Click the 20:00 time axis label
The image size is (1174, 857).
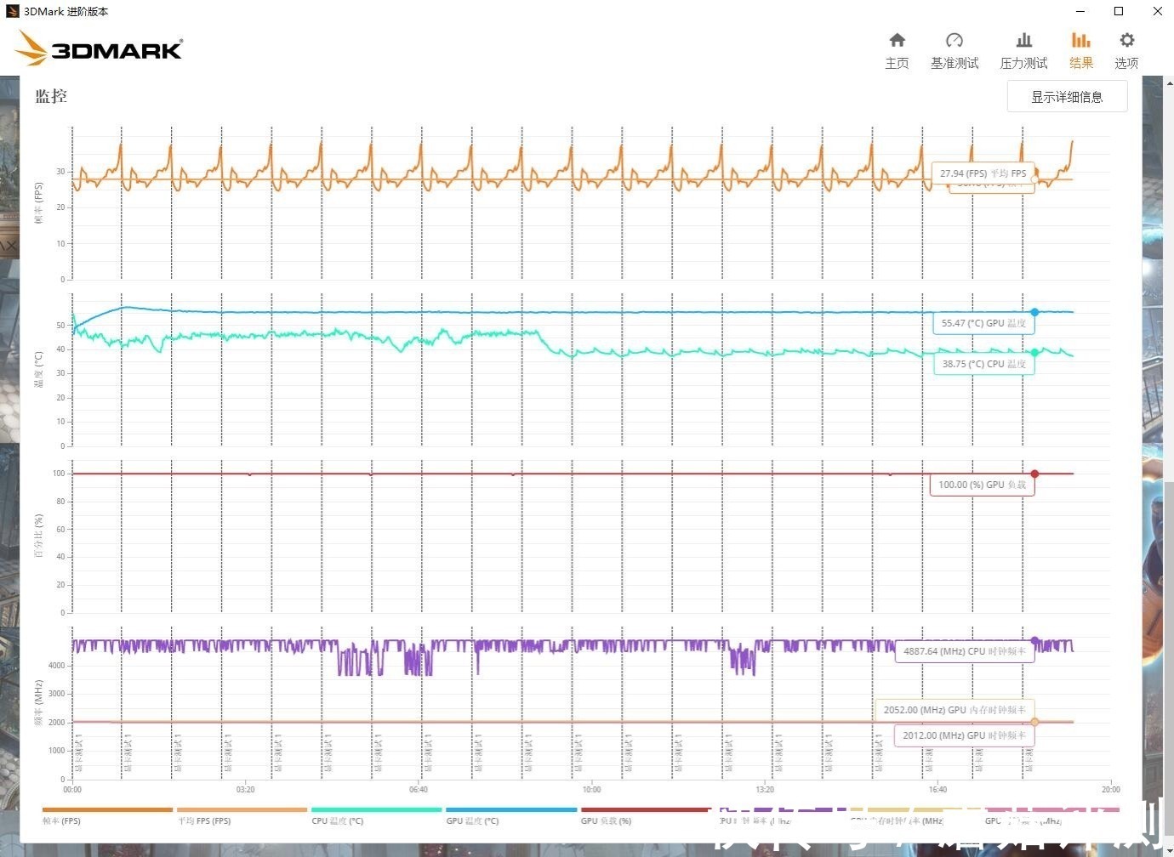click(1110, 789)
